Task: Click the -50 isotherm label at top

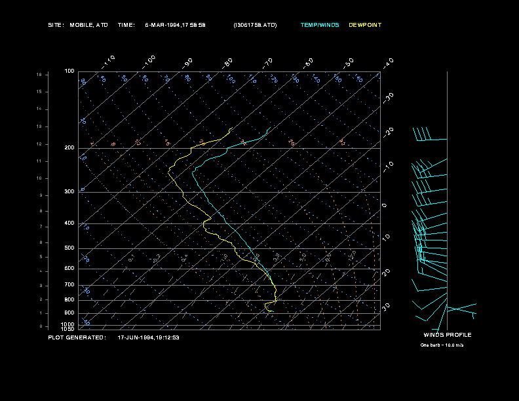Action: 349,64
